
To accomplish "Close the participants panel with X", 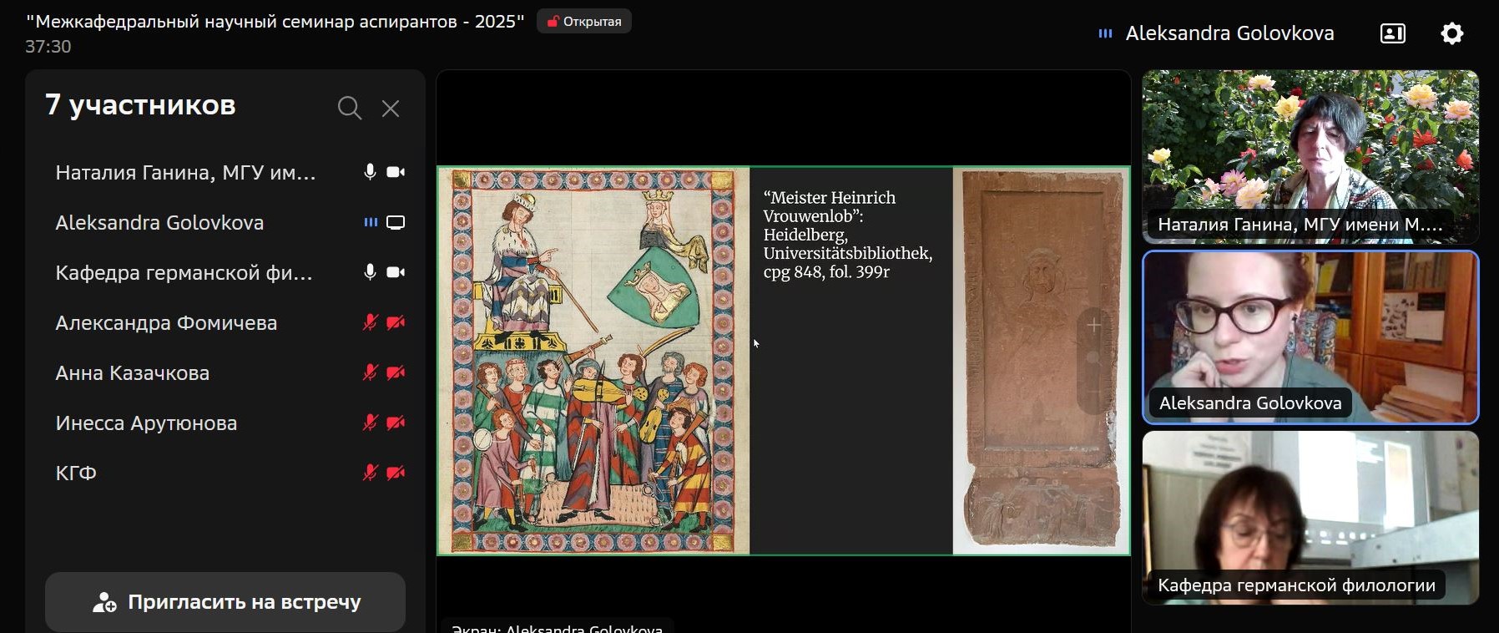I will (x=391, y=109).
